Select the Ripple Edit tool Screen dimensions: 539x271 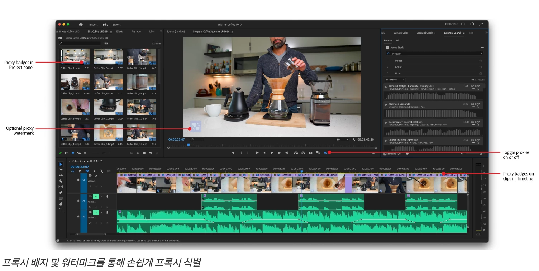(61, 176)
